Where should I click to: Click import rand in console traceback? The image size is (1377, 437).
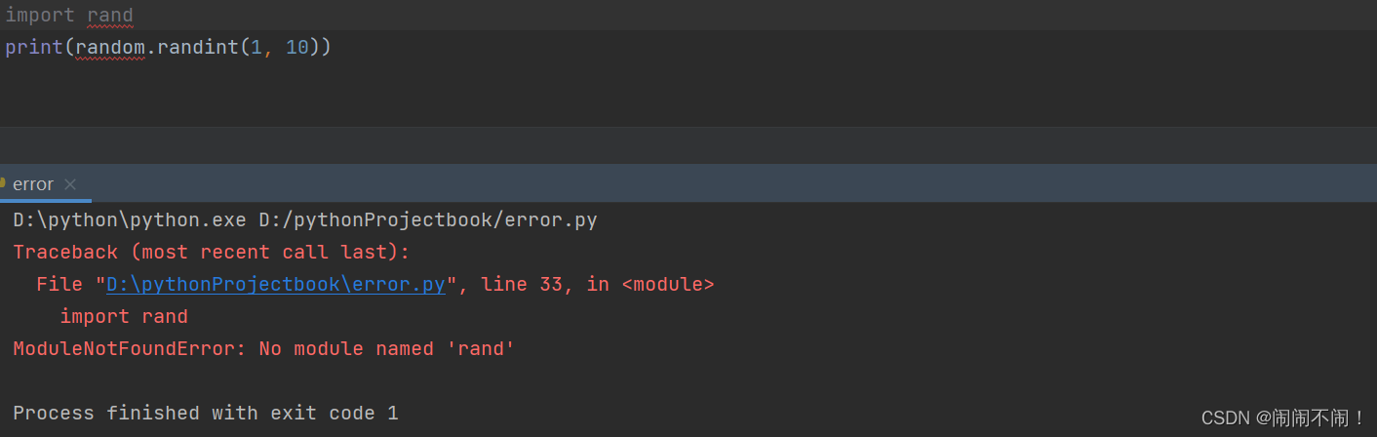click(x=124, y=316)
